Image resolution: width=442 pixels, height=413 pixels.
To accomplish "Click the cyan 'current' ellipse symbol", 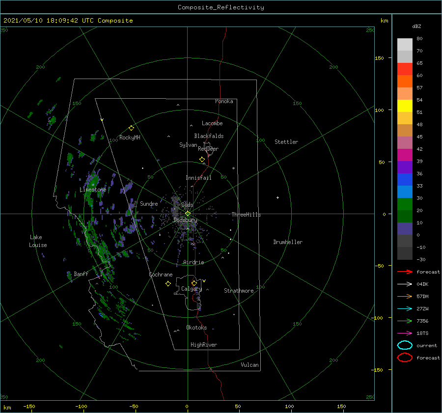I will point(405,345).
